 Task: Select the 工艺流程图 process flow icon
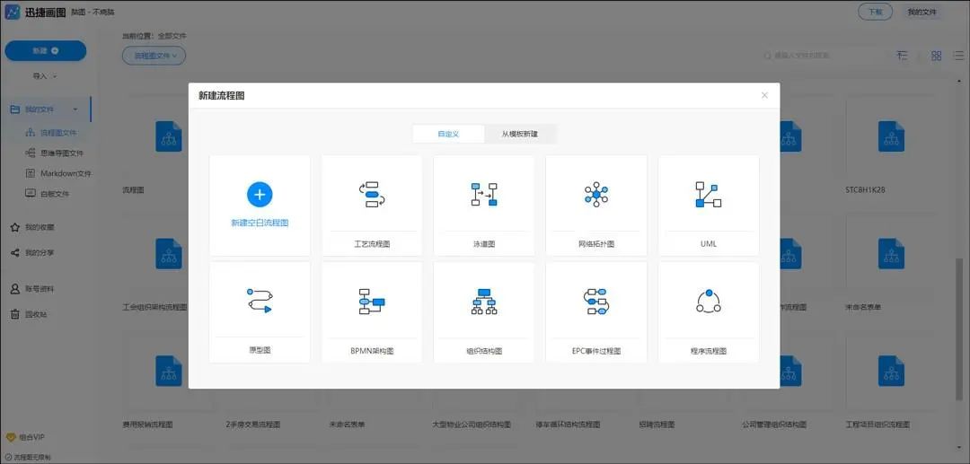[372, 194]
